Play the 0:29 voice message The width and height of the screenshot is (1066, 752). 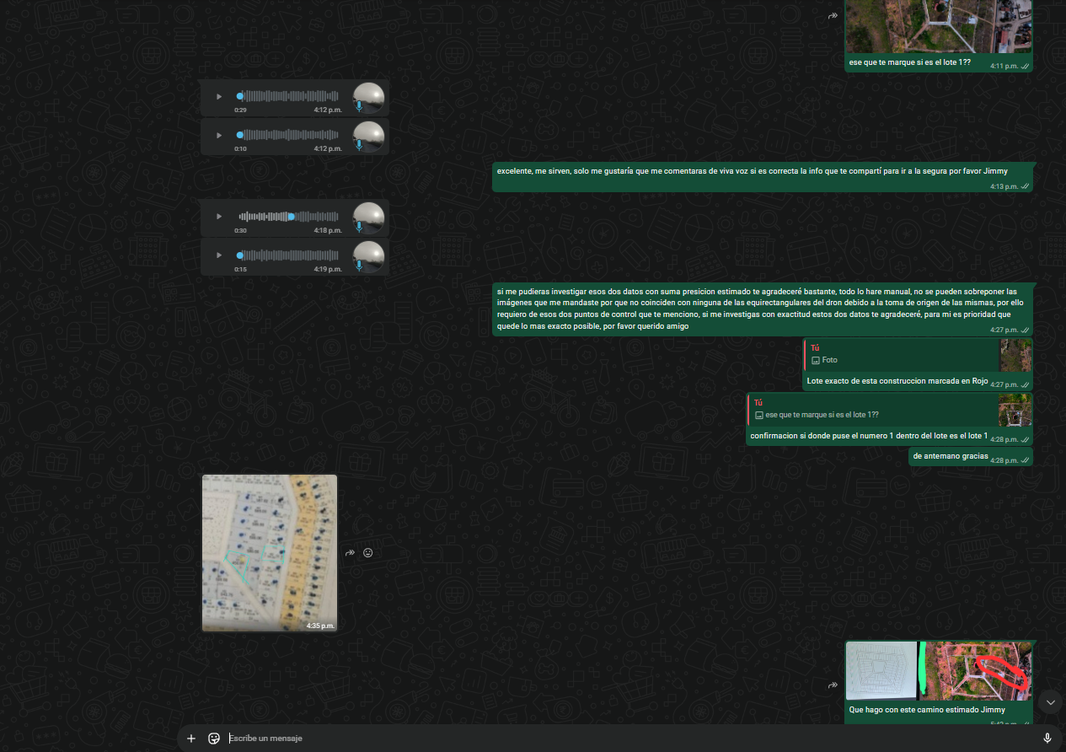(219, 97)
